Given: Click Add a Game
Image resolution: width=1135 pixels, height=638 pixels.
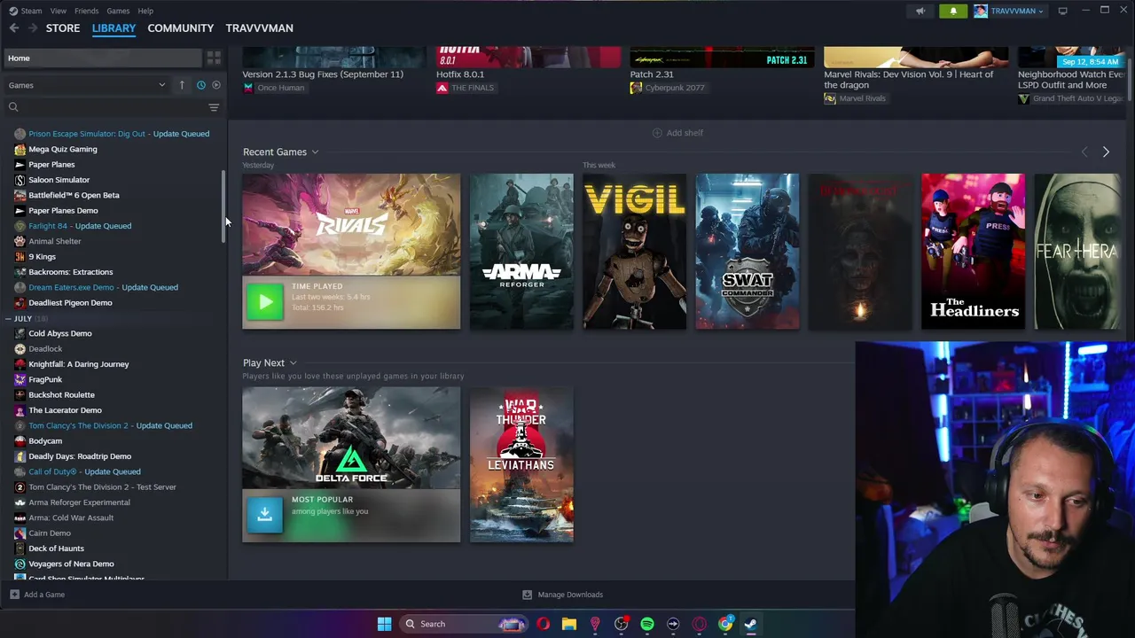Looking at the screenshot, I should click(x=37, y=595).
